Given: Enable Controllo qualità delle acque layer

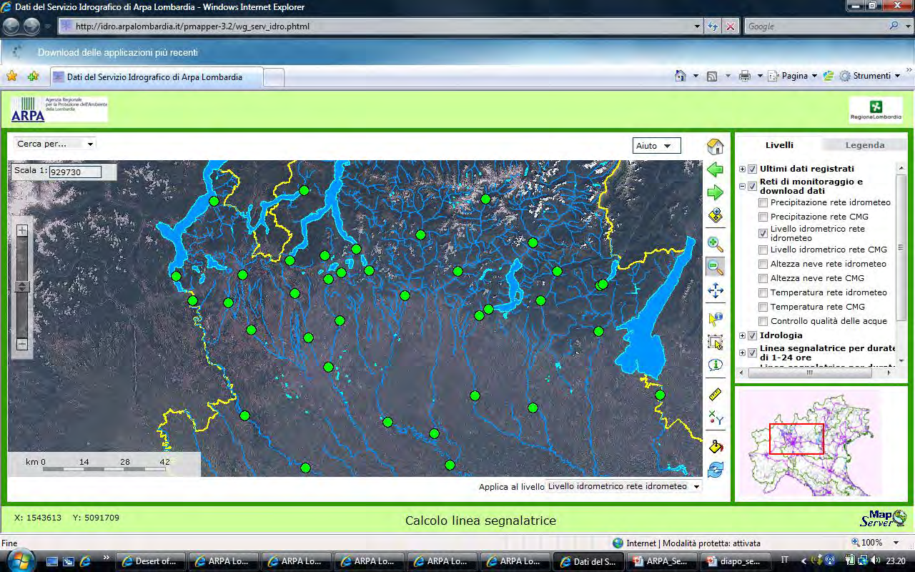Looking at the screenshot, I should coord(763,322).
